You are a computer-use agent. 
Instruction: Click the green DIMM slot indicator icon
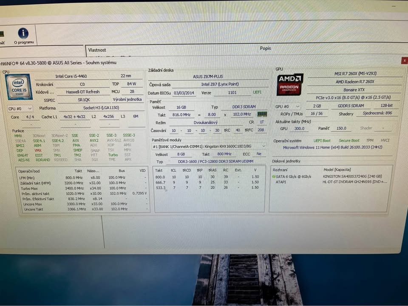coord(262,114)
